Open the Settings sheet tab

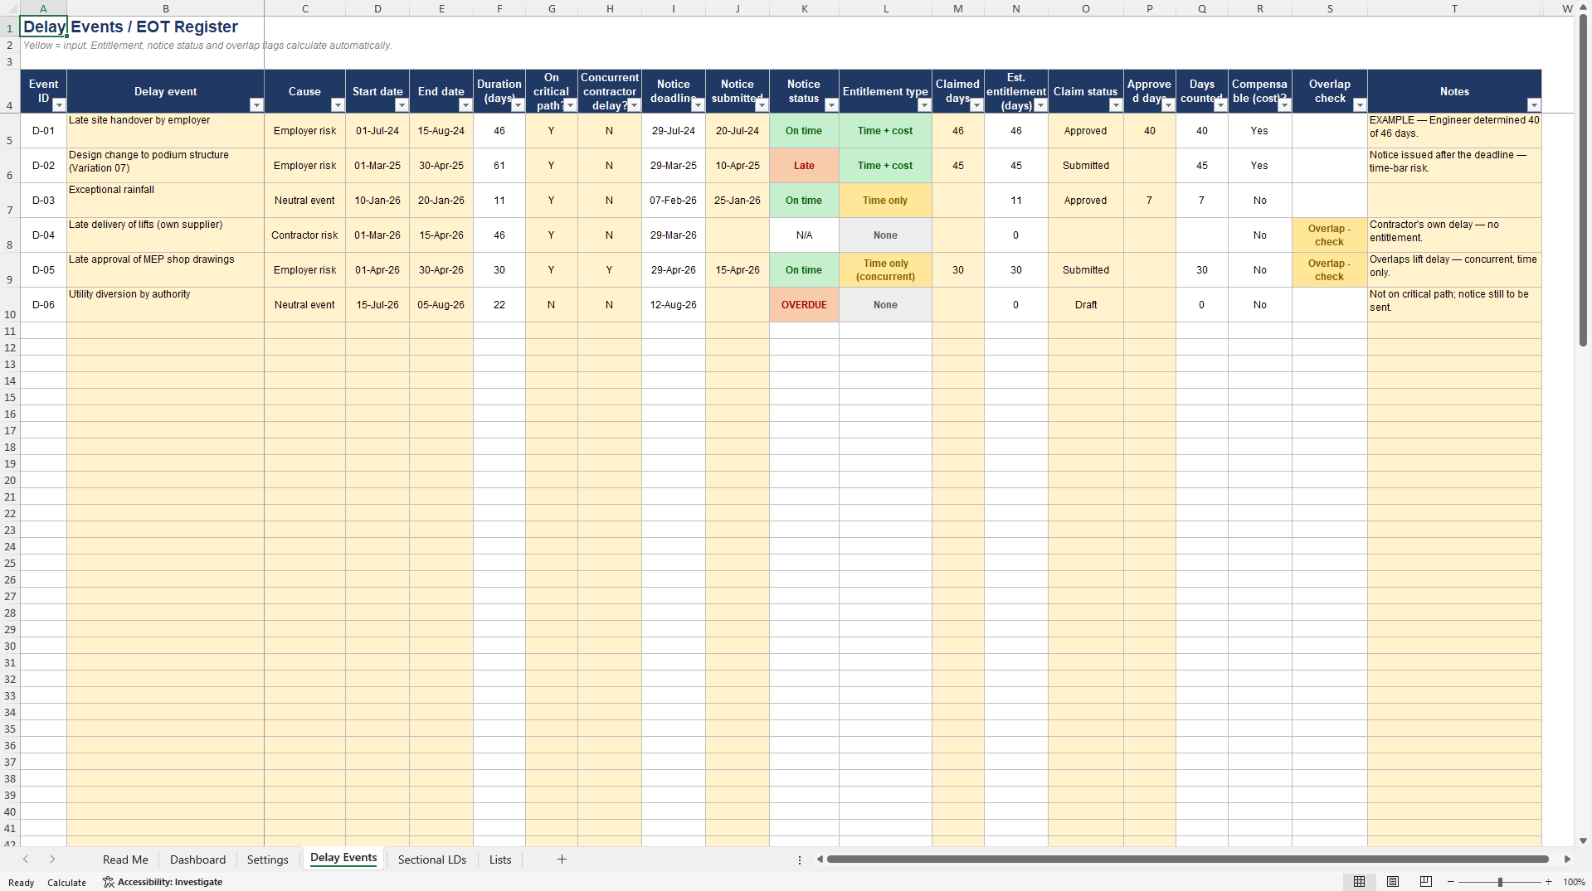point(267,860)
